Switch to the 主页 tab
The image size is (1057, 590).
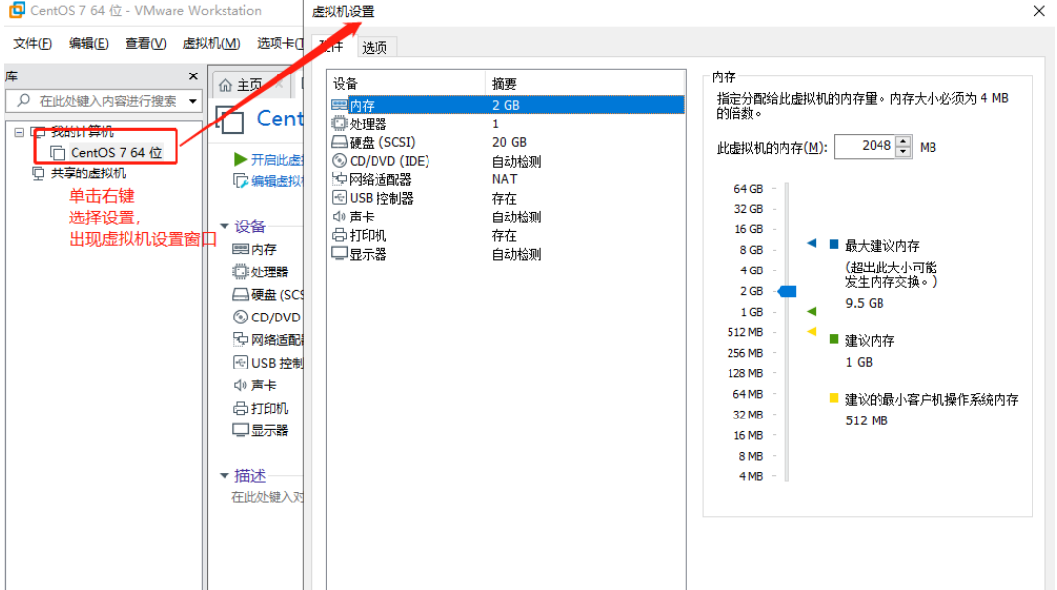(249, 85)
